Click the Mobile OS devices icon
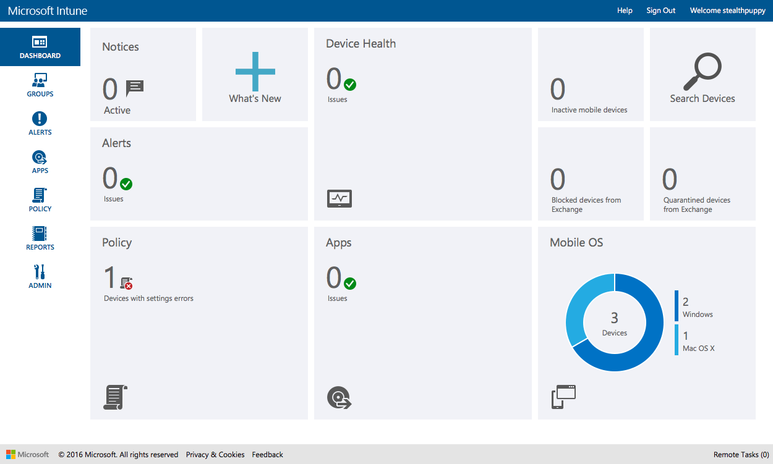Viewport: 773px width, 464px height. 563,395
